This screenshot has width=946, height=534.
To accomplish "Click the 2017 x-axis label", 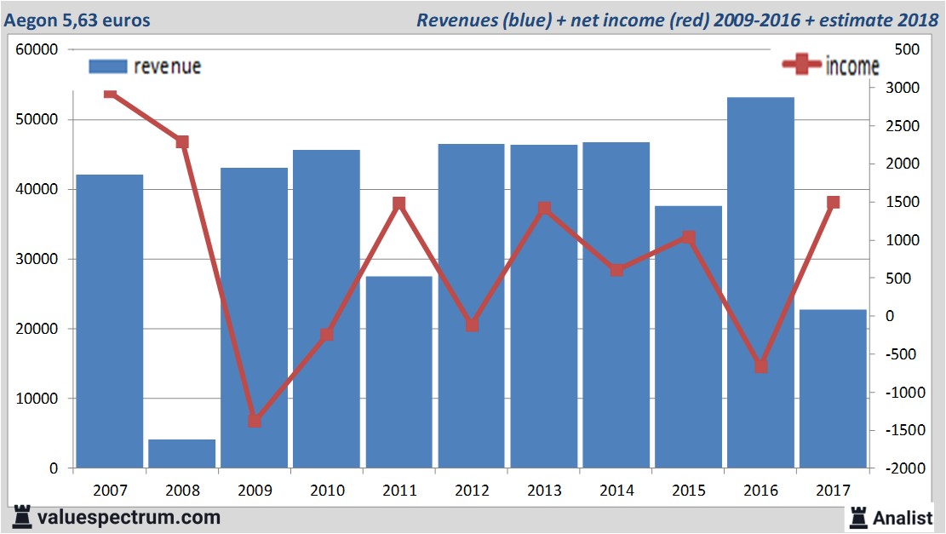I will coord(834,491).
